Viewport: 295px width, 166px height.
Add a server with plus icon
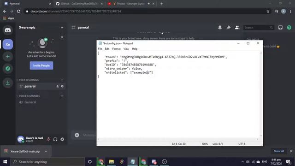point(8,56)
